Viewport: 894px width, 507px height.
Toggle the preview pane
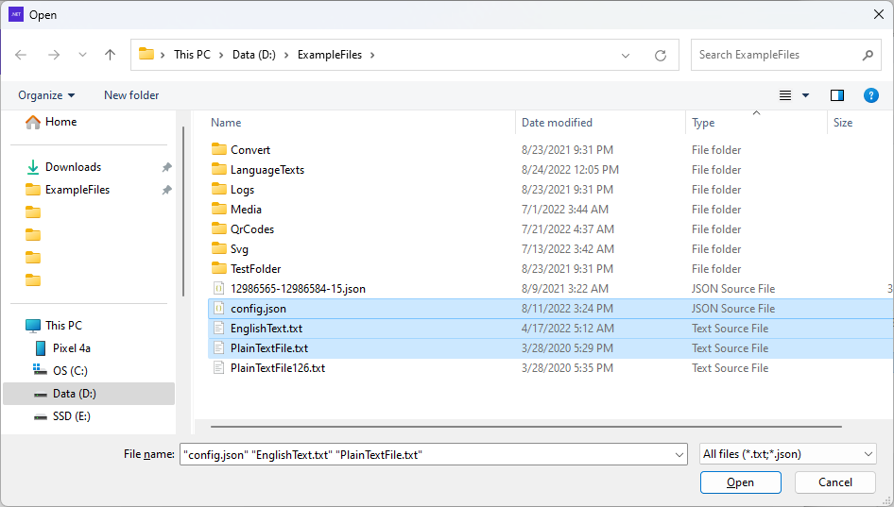point(837,95)
